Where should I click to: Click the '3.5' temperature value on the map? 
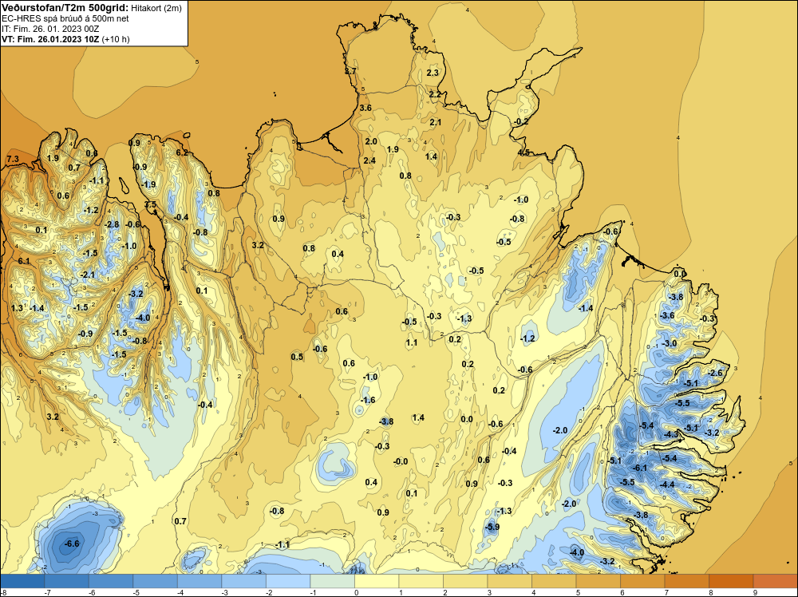[150, 204]
